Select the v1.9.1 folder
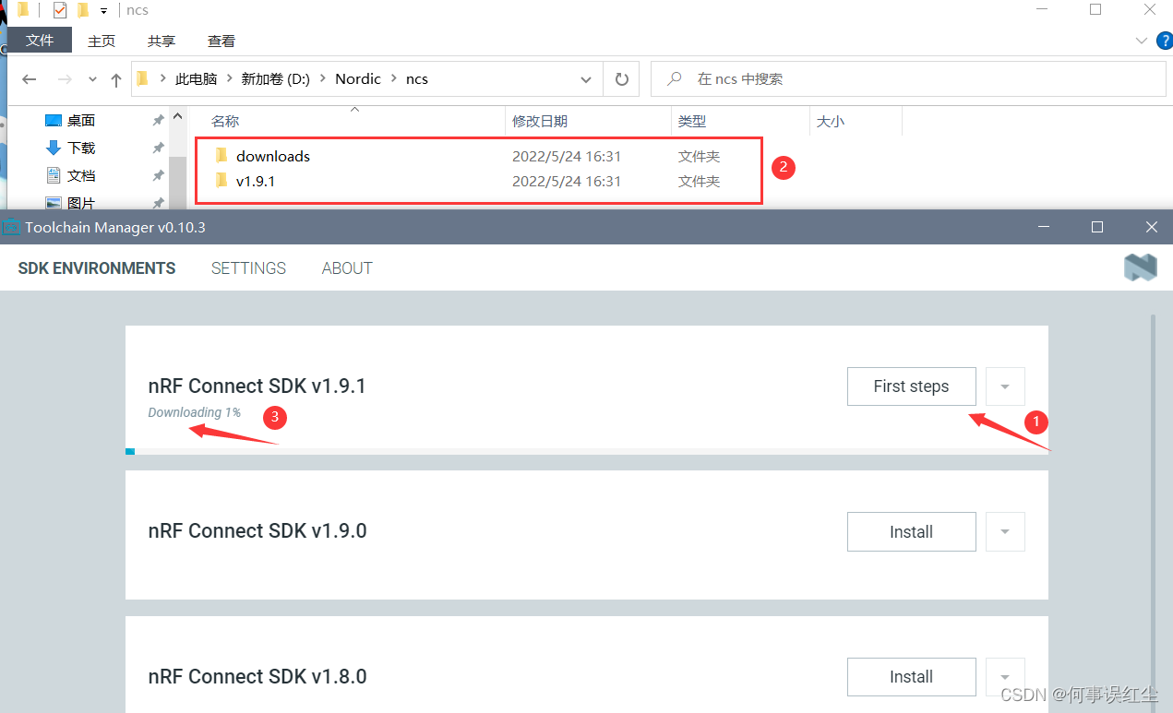This screenshot has height=713, width=1173. (x=255, y=182)
